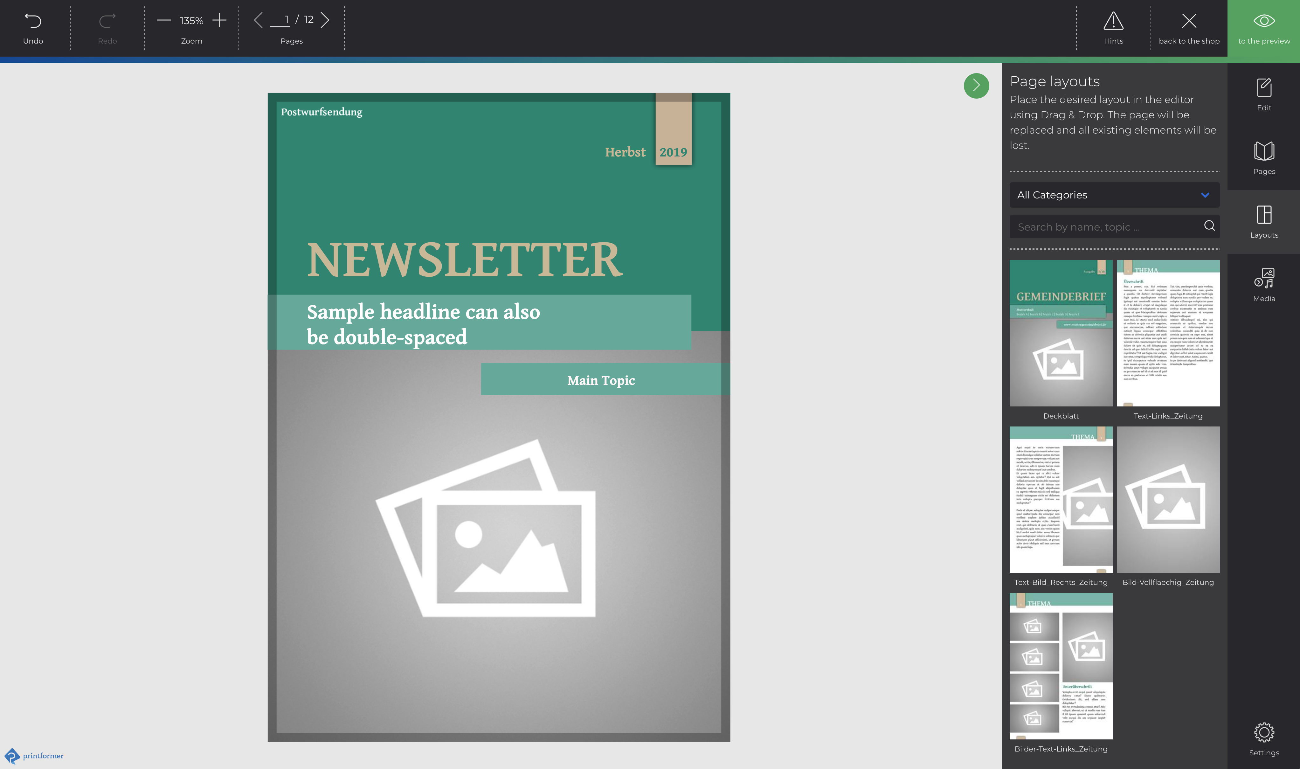Screen dimensions: 1300x769
Task: Open the Hints warning icon
Action: 1113,21
